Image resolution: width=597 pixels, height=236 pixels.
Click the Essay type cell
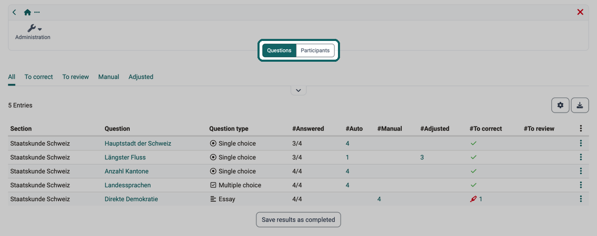[223, 199]
